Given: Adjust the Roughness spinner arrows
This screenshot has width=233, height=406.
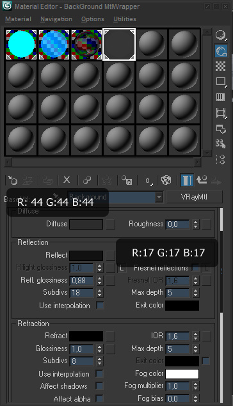Looking at the screenshot, I should tap(196, 224).
